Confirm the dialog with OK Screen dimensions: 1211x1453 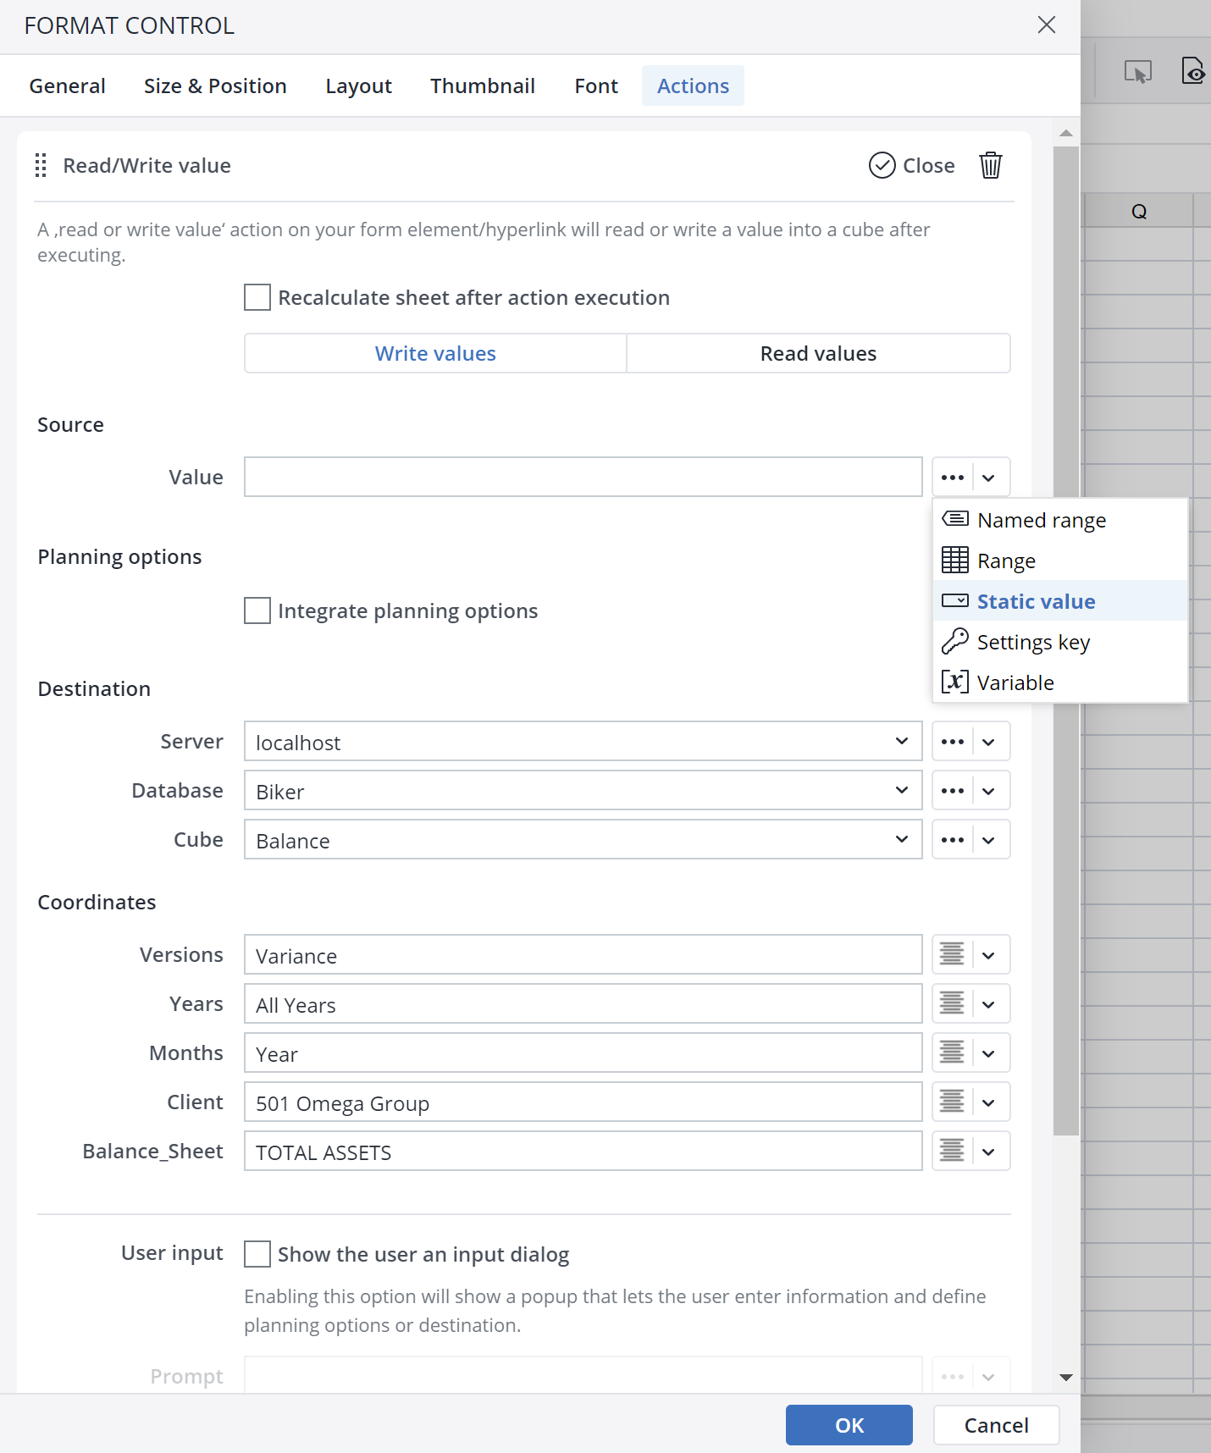coord(849,1425)
